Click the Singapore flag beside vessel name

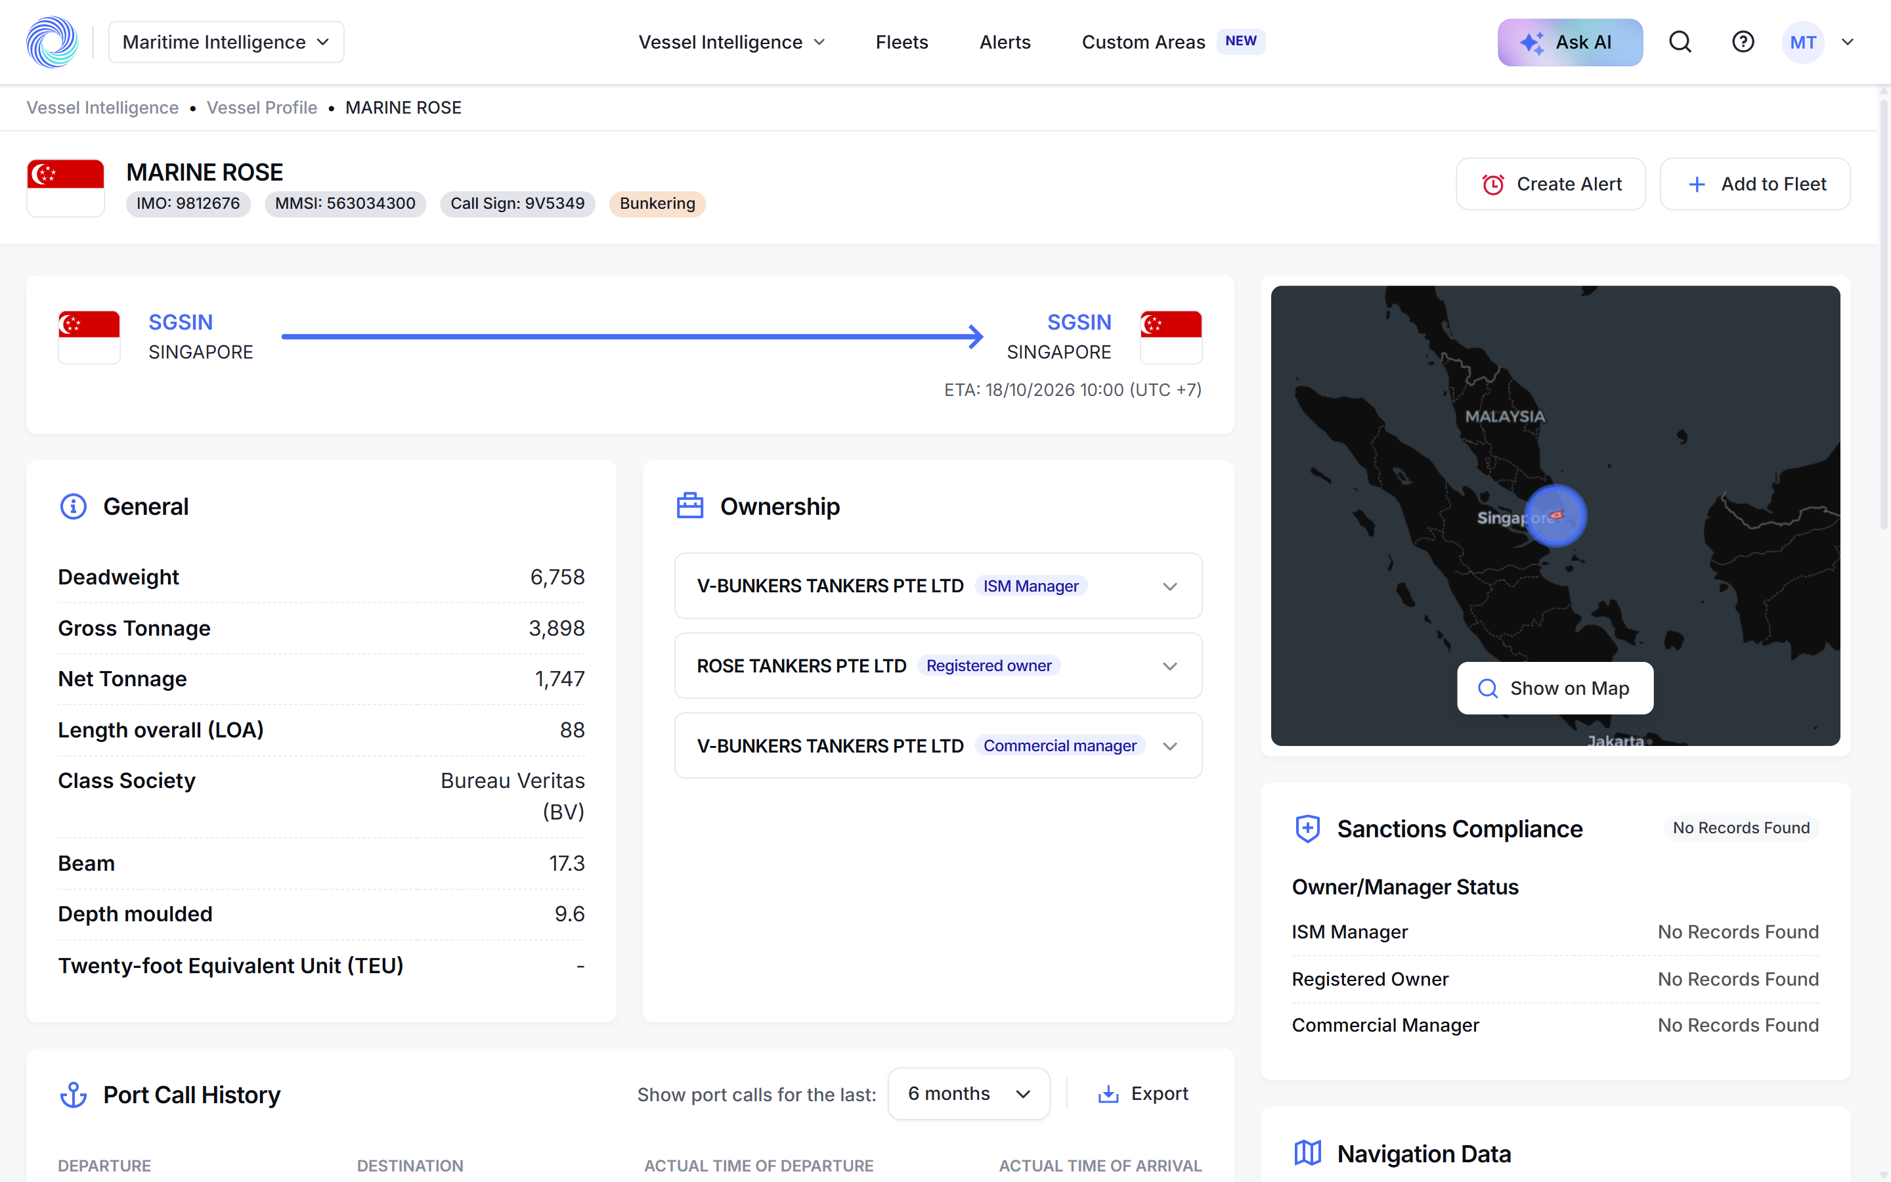click(x=66, y=188)
